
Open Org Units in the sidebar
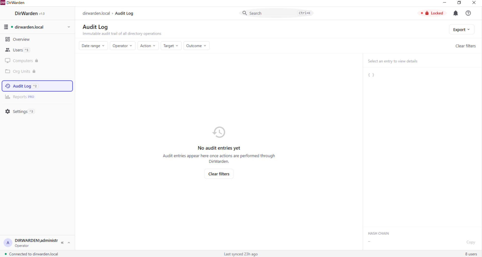37,71
